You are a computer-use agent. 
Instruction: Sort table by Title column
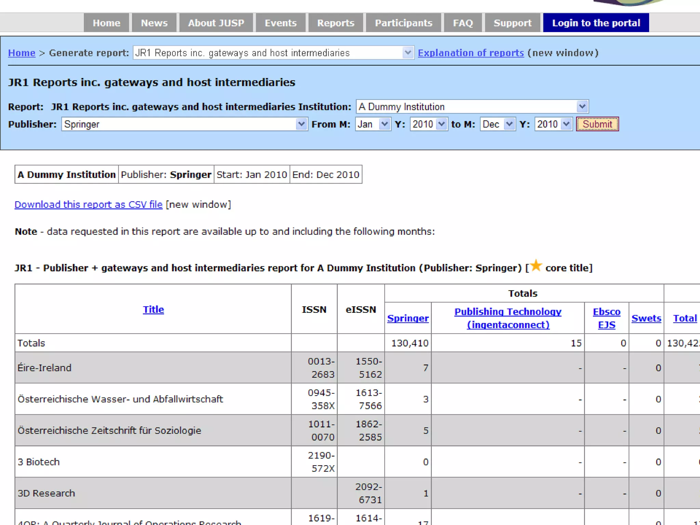[x=153, y=309]
